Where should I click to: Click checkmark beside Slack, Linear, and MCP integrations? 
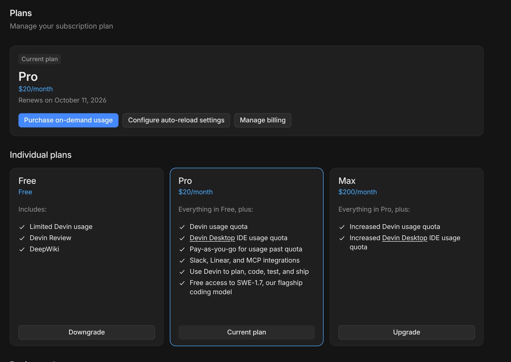(182, 261)
